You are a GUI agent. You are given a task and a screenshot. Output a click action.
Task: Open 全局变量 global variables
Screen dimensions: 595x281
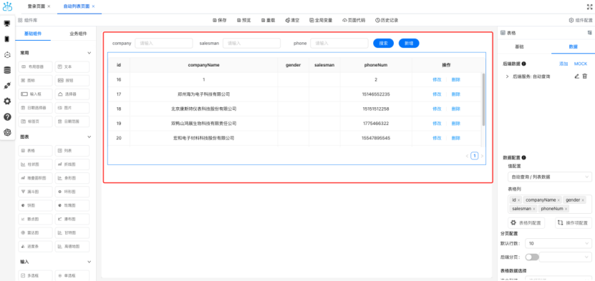321,21
